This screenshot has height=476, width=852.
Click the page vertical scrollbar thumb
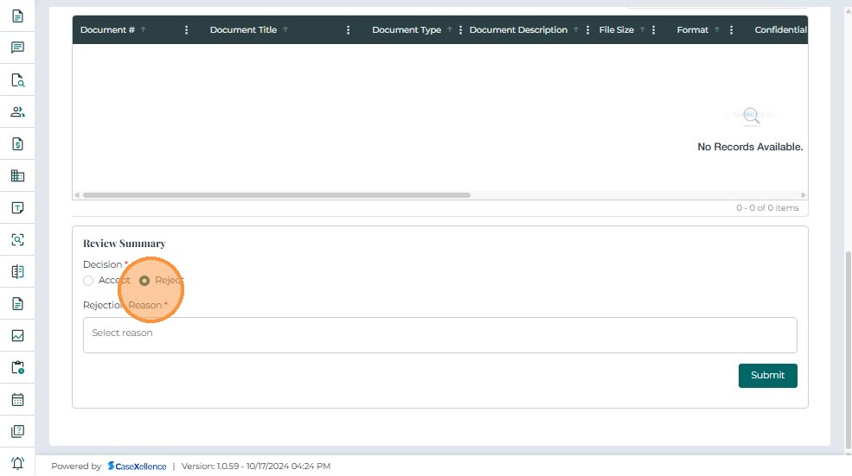pos(849,351)
